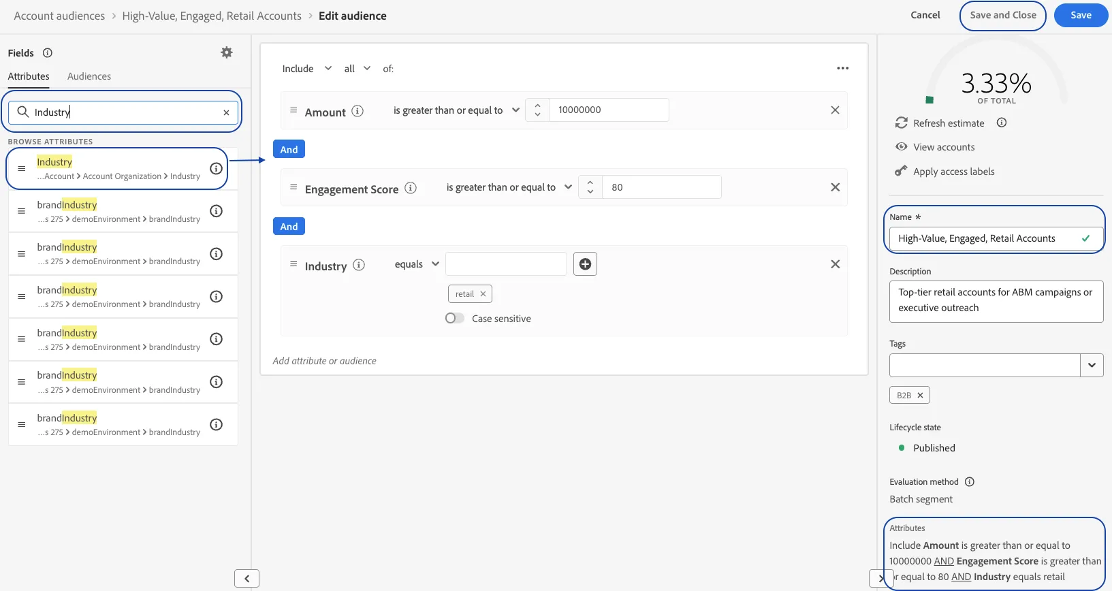Show Fields info tooltip icon
1112x591 pixels.
tap(48, 53)
